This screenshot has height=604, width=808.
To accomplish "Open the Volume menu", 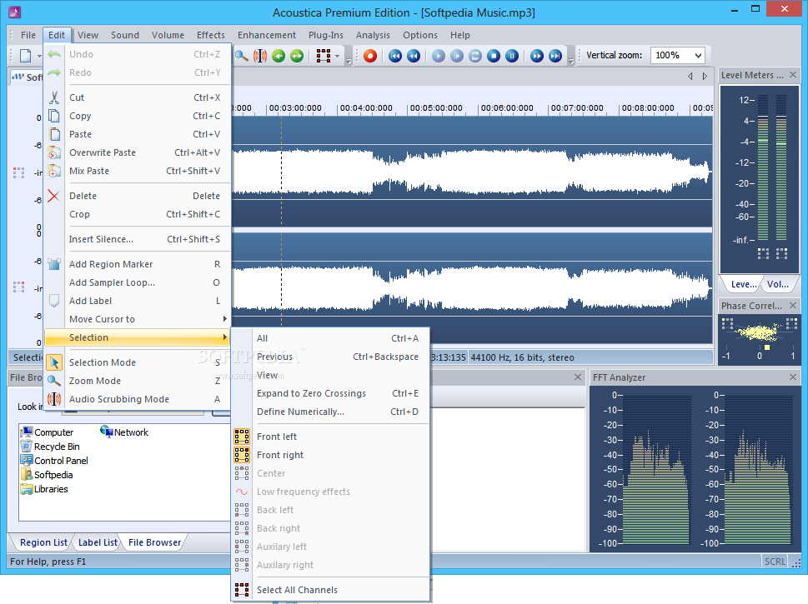I will [x=168, y=35].
